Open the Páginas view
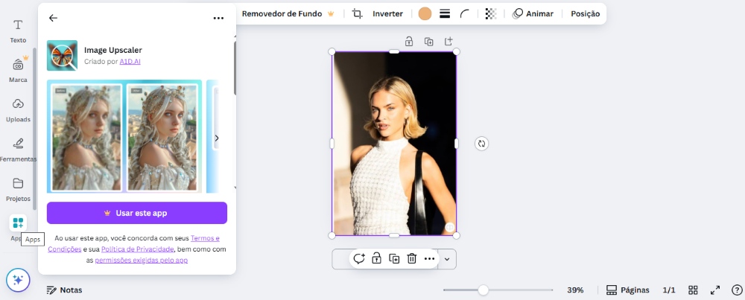This screenshot has height=300, width=745. [628, 290]
